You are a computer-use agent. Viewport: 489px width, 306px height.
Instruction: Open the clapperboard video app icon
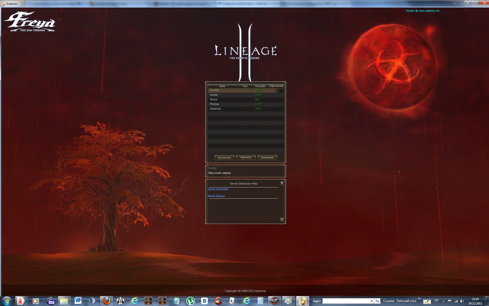pos(50,301)
